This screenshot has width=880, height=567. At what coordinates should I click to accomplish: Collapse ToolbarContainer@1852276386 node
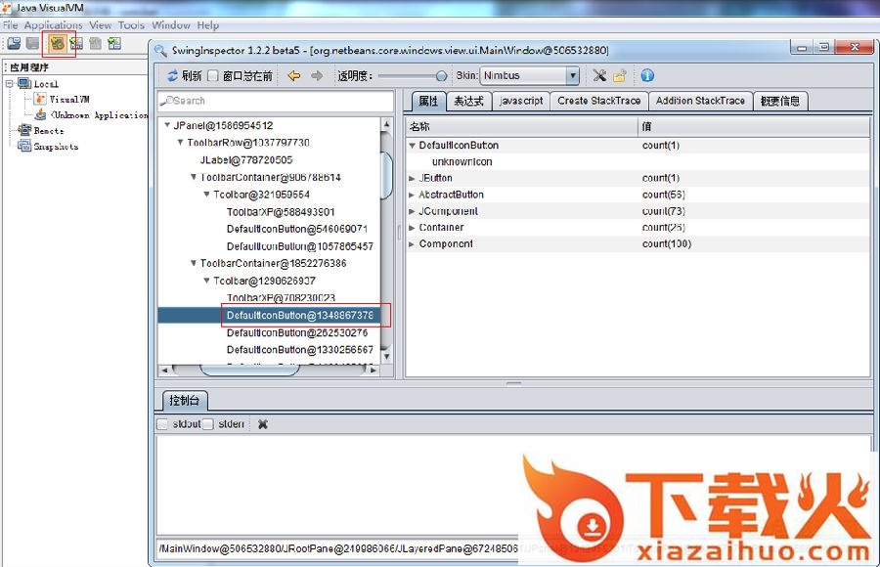click(194, 263)
